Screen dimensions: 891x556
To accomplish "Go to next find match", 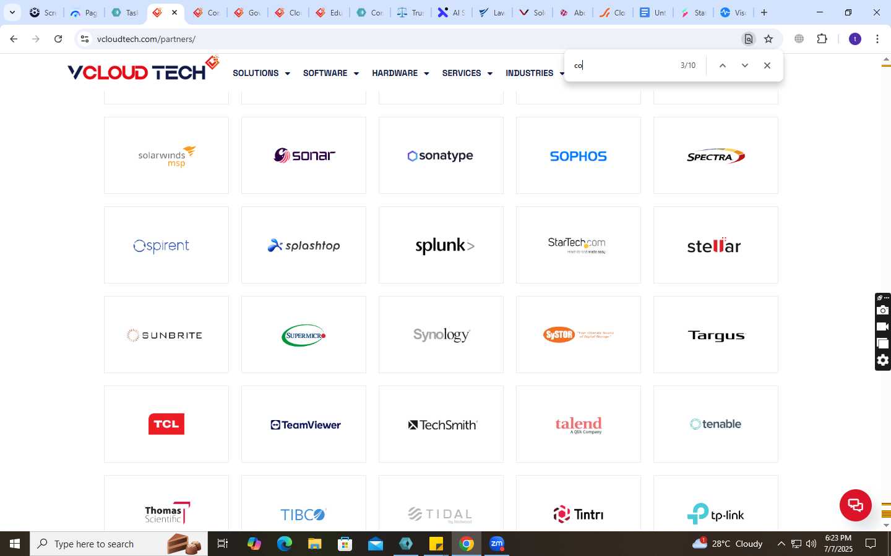I will click(x=745, y=65).
